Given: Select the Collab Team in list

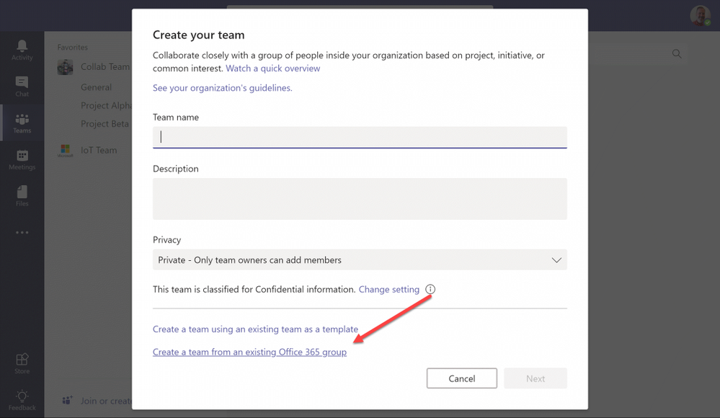Looking at the screenshot, I should click(105, 67).
